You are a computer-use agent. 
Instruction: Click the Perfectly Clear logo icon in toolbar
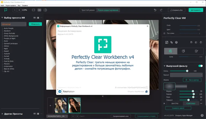[6, 10]
